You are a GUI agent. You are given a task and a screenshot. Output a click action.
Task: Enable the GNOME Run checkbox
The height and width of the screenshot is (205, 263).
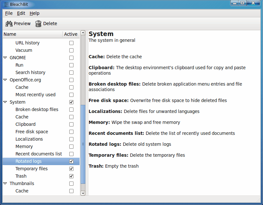pyautogui.click(x=71, y=65)
